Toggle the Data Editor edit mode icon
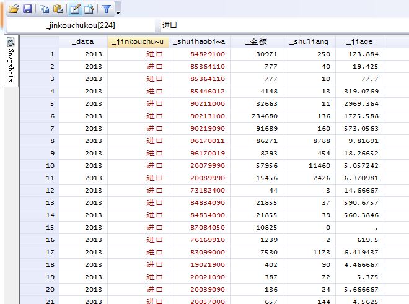The width and height of the screenshot is (409, 304). (76, 9)
